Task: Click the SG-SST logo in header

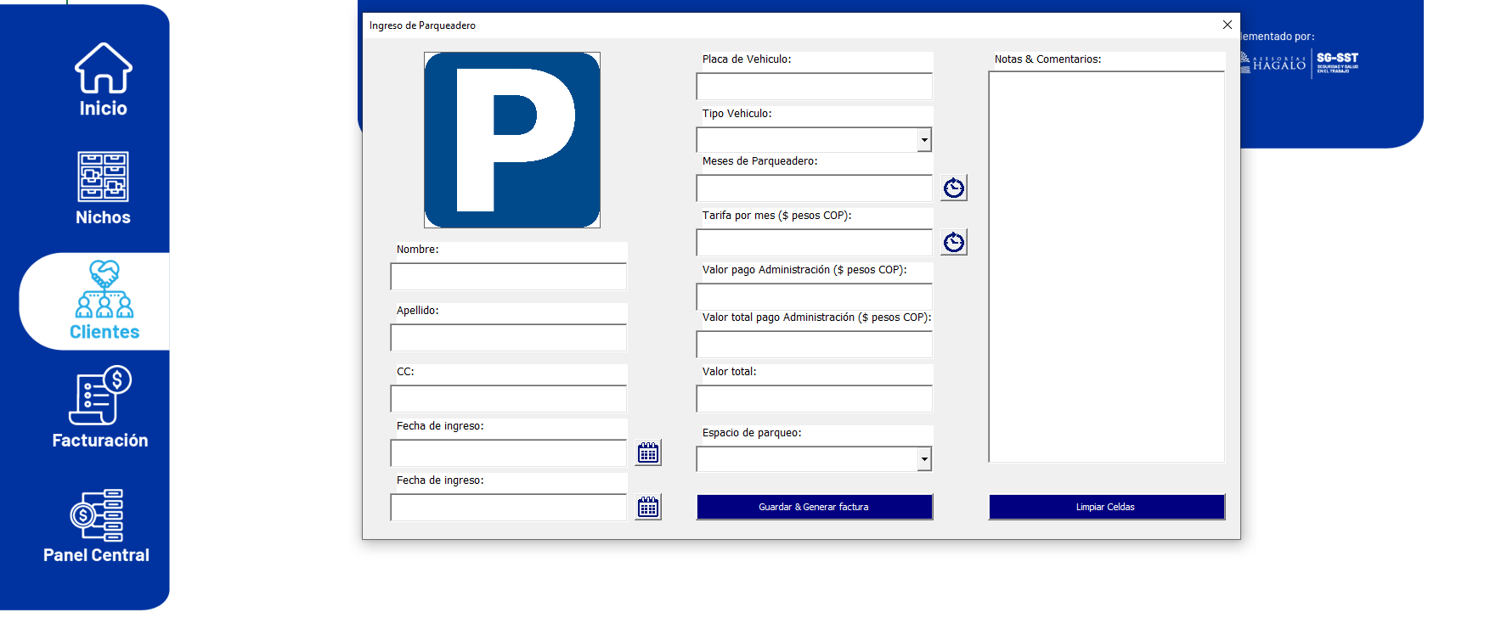Action: [1337, 63]
